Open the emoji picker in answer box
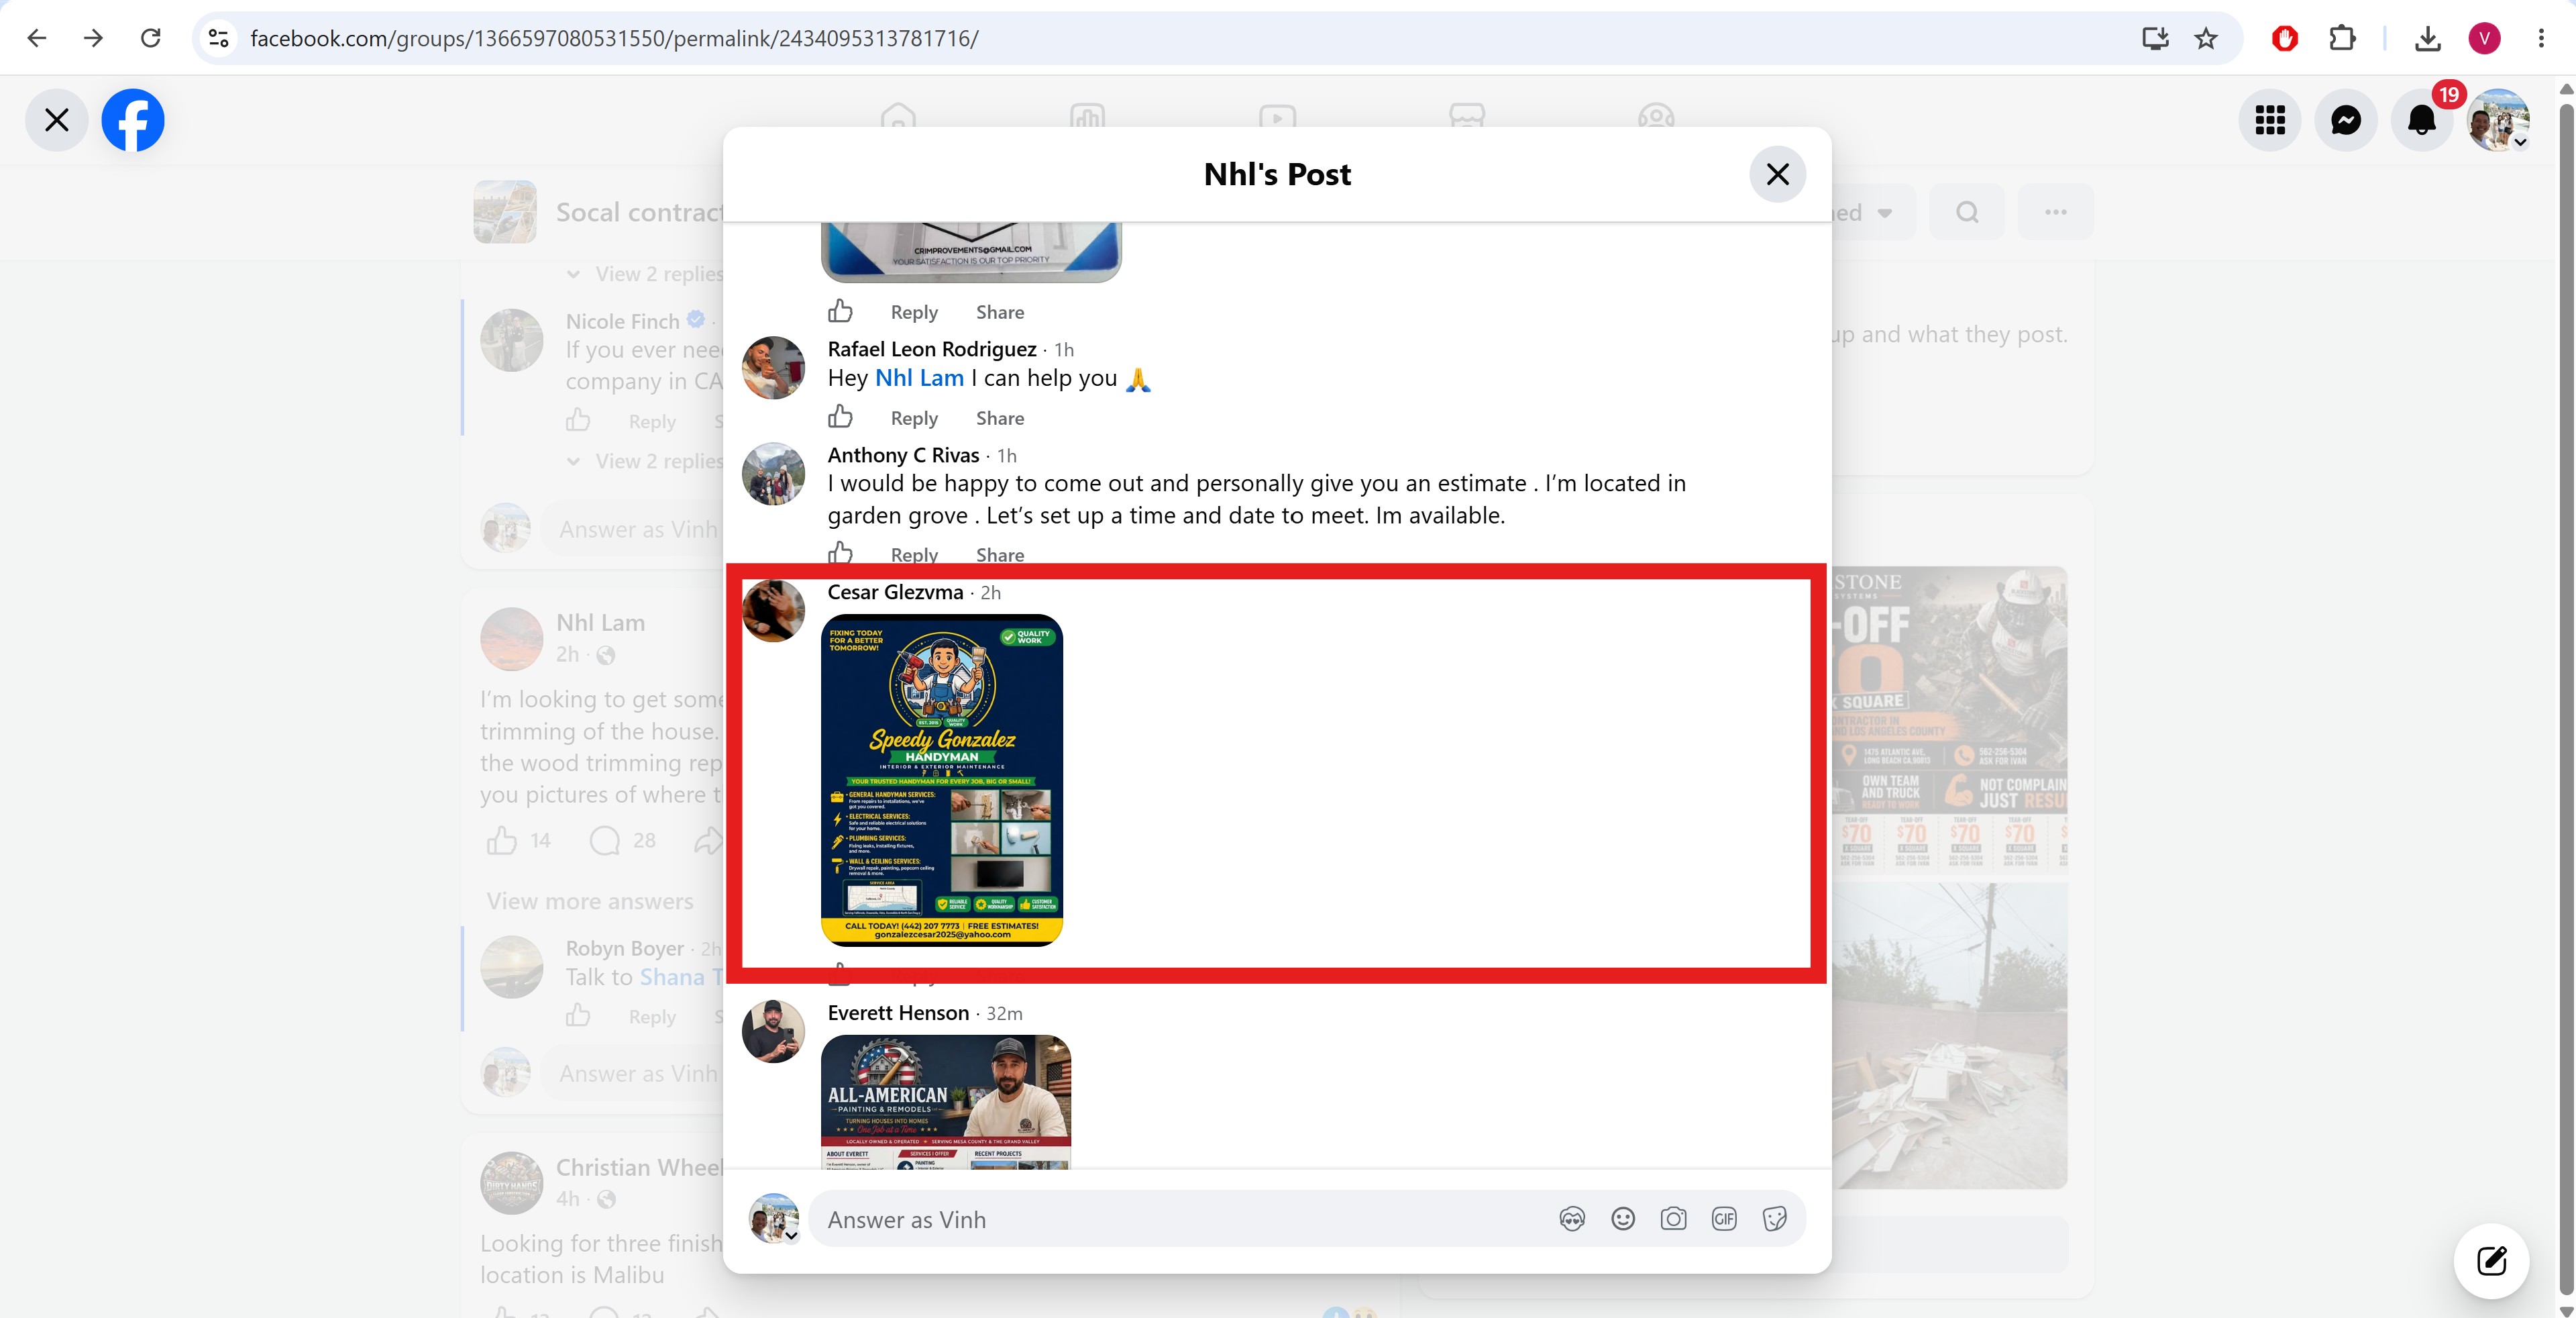Image resolution: width=2576 pixels, height=1318 pixels. [x=1623, y=1219]
